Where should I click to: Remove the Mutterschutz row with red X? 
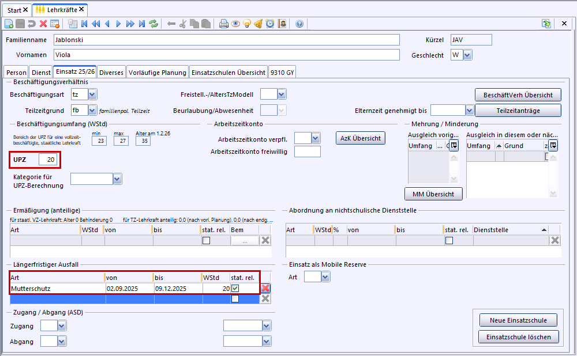[x=265, y=289]
